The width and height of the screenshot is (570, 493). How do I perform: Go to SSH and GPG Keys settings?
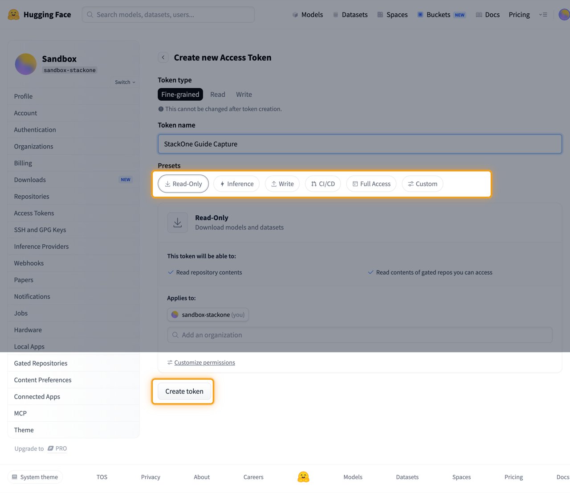coord(73,230)
